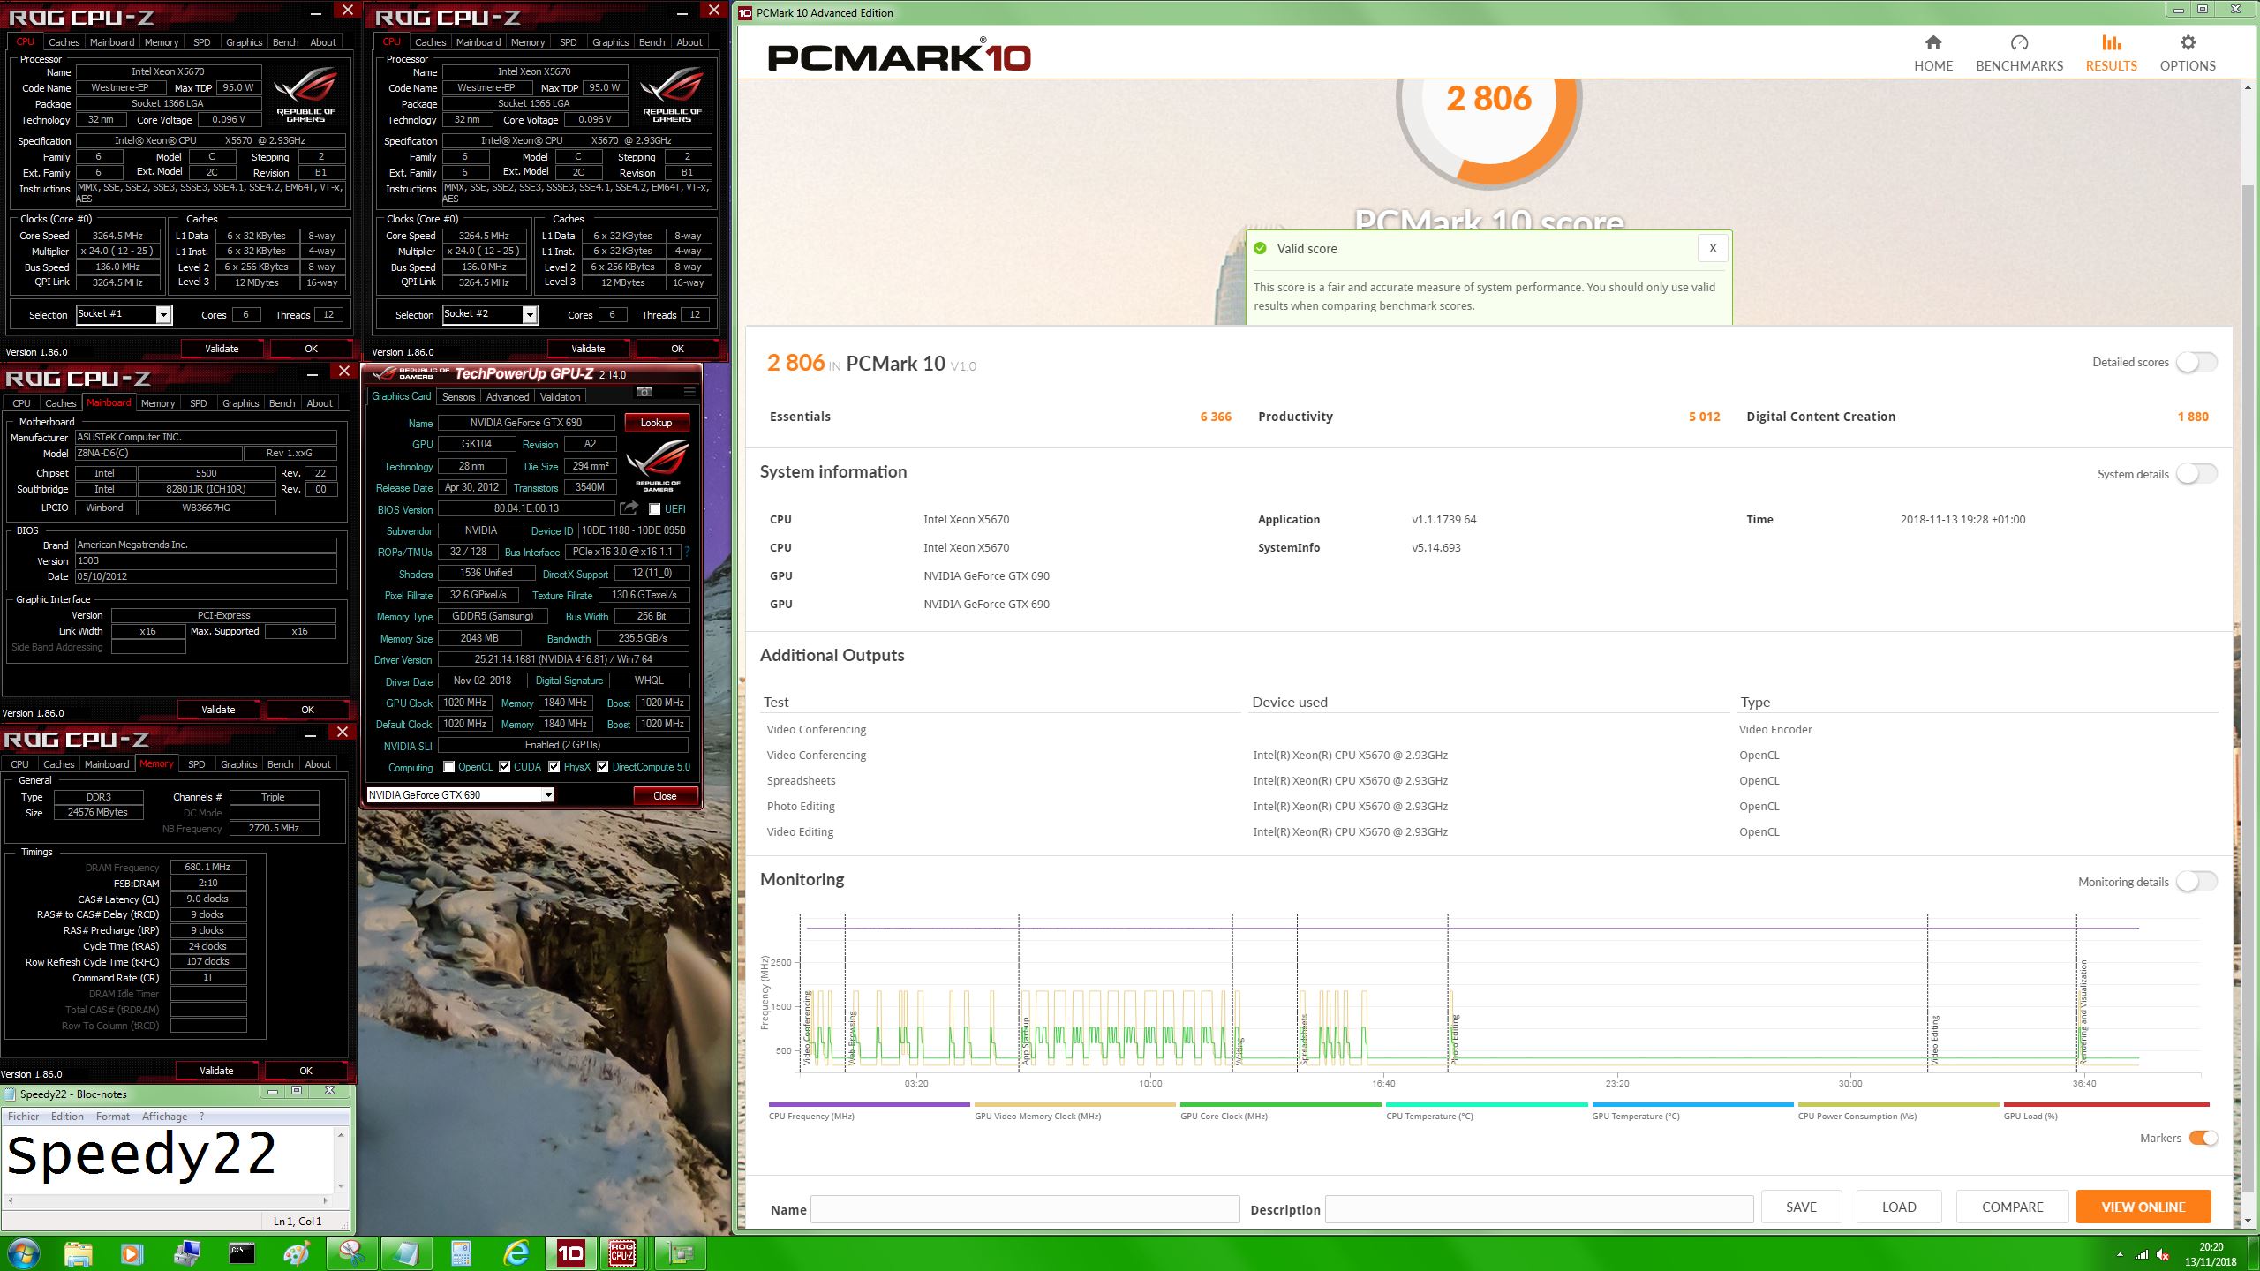Open the Command Prompt taskbar icon
The height and width of the screenshot is (1271, 2260).
[241, 1253]
